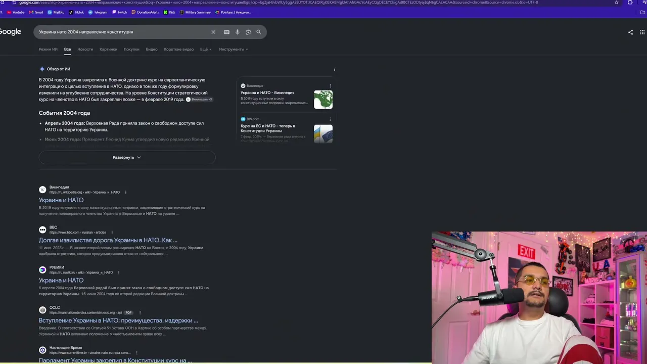This screenshot has width=647, height=364.
Task: Share the results with the share icon
Action: (630, 32)
